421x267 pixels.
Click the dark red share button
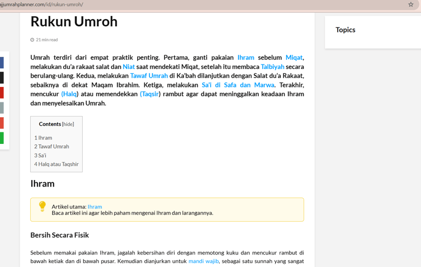click(2, 93)
